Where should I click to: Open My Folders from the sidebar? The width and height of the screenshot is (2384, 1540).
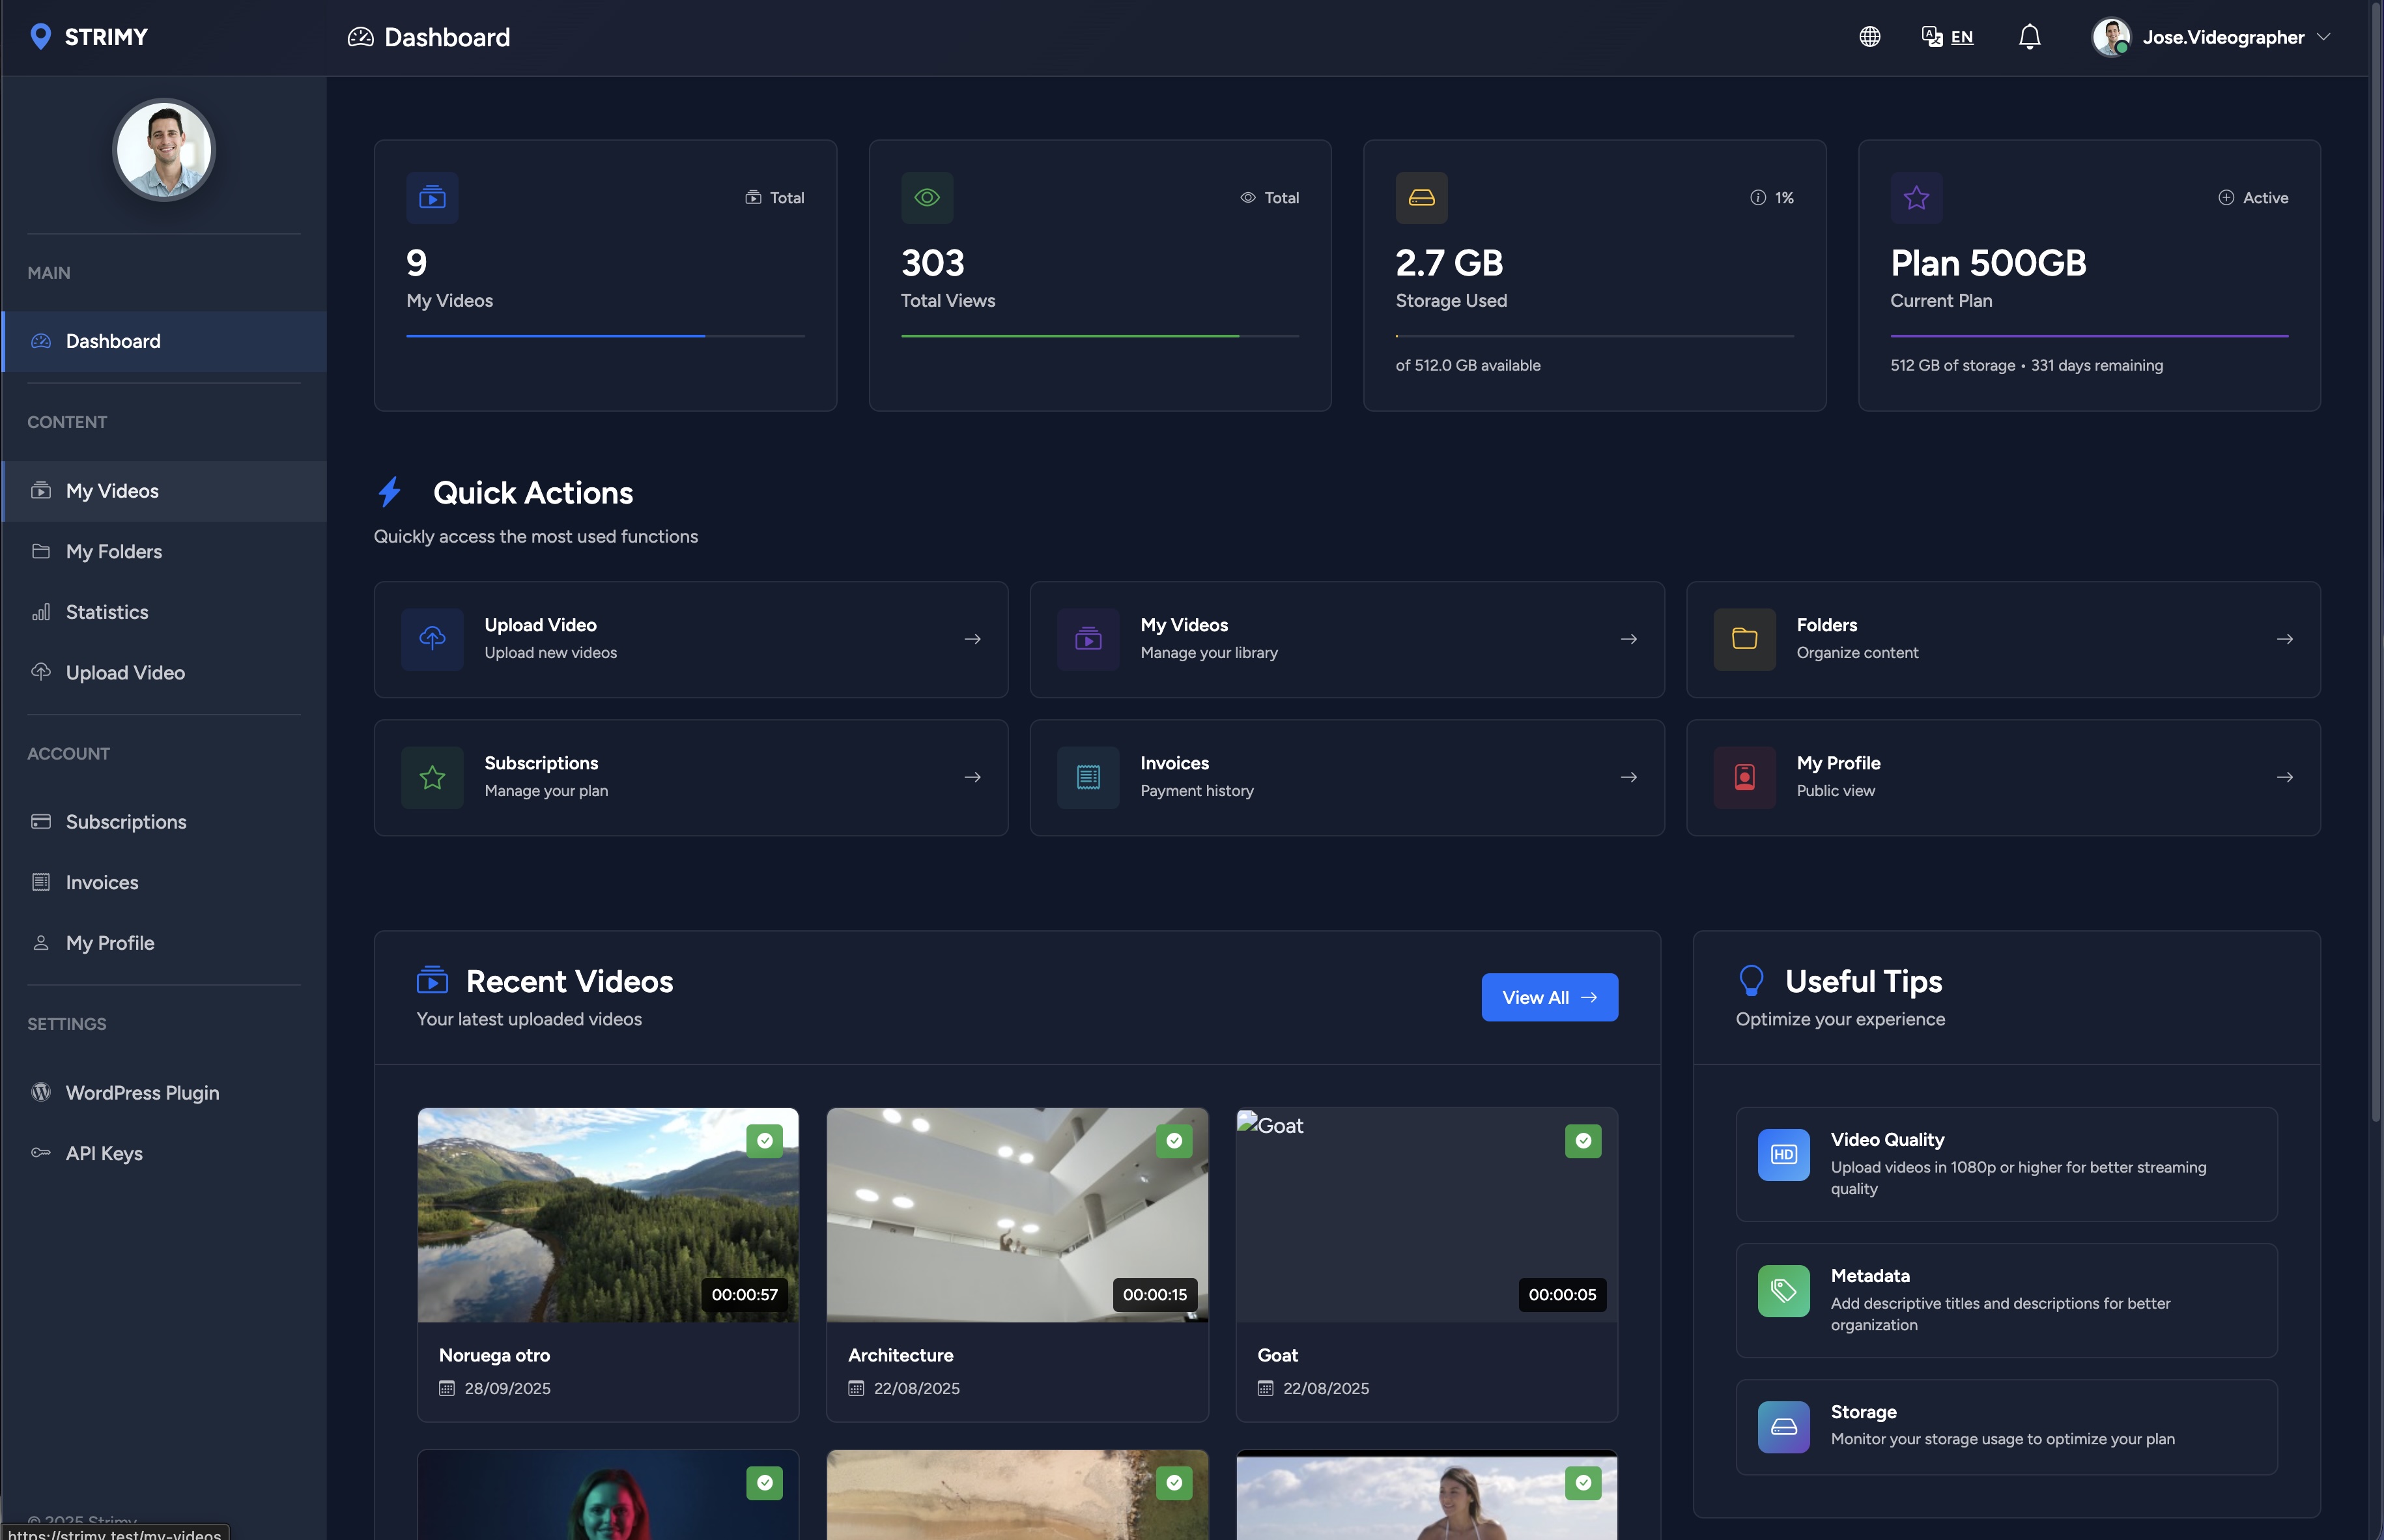[113, 551]
